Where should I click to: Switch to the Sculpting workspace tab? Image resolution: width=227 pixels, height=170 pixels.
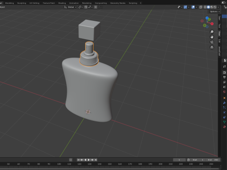click(22, 3)
